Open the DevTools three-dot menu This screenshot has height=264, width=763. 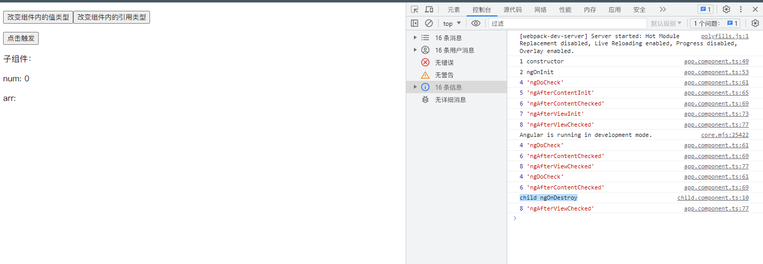pyautogui.click(x=741, y=9)
